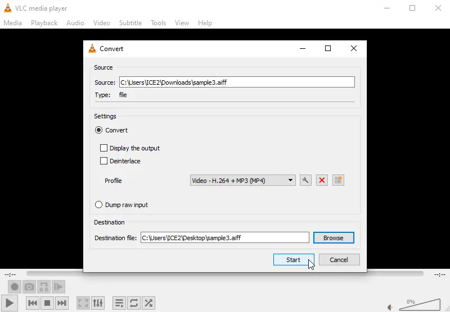Screen dimensions: 450x312
Task: Toggle loop mode button
Action: tap(134, 303)
